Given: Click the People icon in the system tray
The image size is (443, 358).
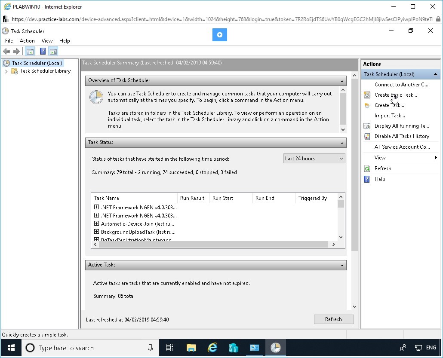Looking at the screenshot, I should point(403,348).
